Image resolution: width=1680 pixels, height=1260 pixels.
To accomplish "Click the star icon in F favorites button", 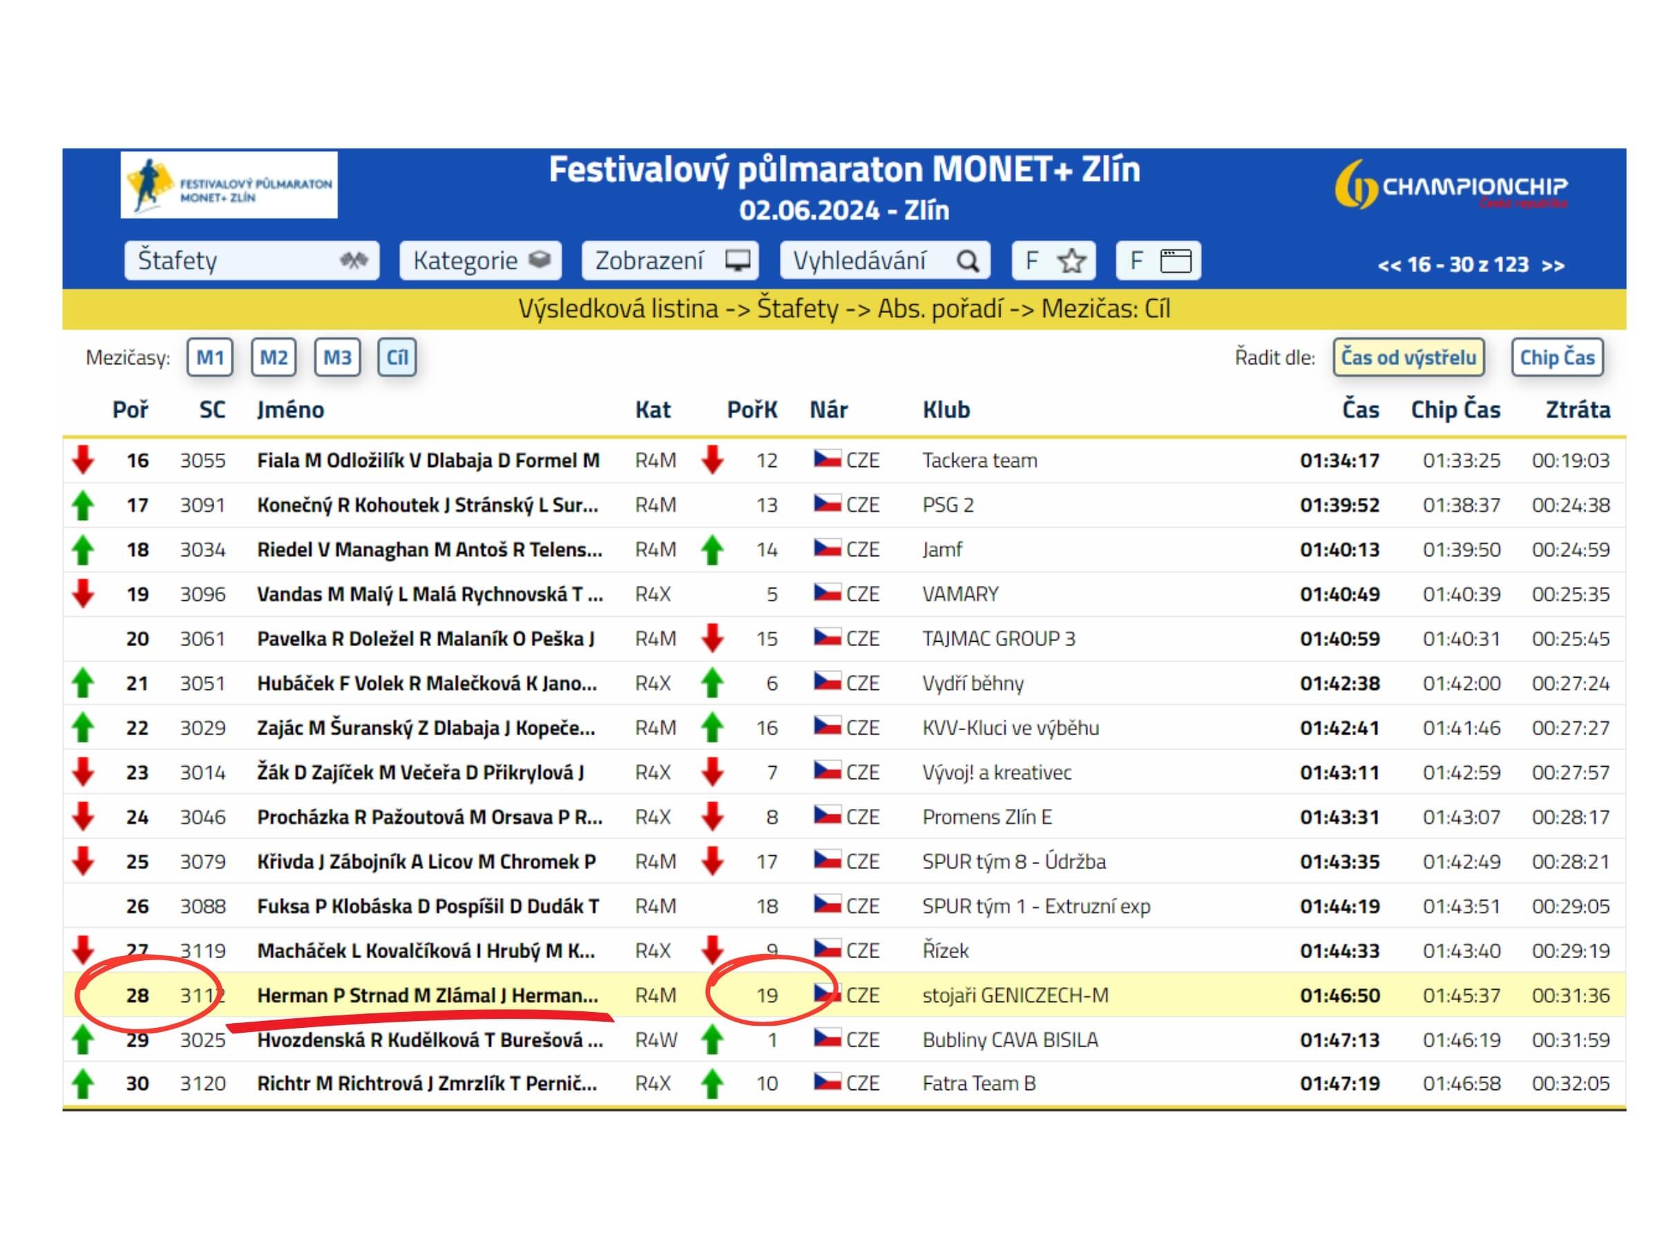I will click(1071, 261).
